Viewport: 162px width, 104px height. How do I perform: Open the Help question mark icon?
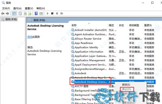coord(36,13)
